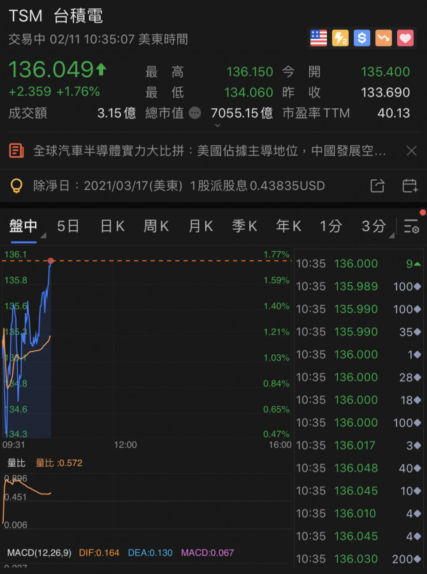The width and height of the screenshot is (427, 574).
Task: Open the red news article icon
Action: [17, 151]
